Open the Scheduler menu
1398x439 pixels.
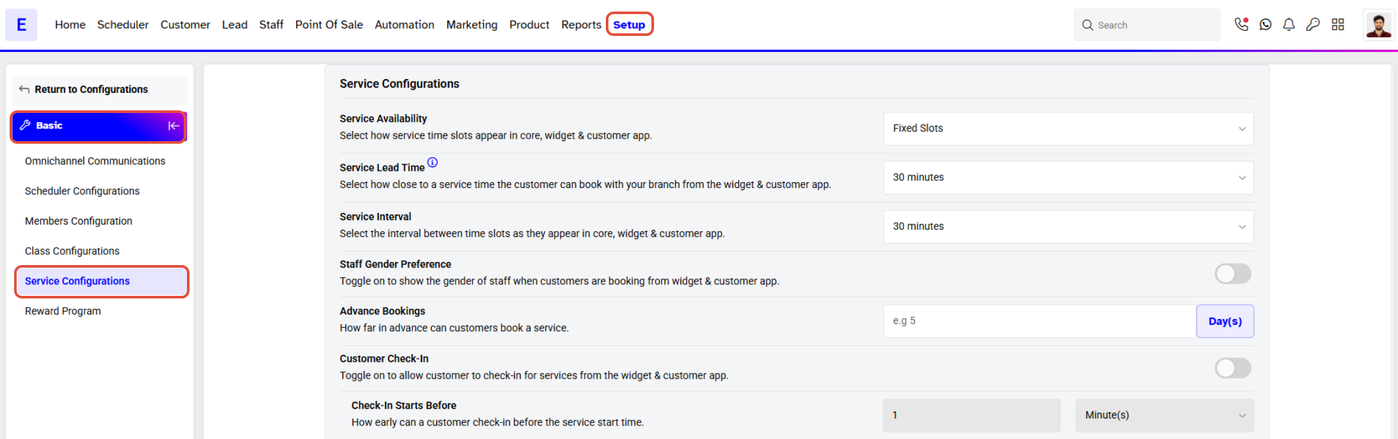(123, 24)
